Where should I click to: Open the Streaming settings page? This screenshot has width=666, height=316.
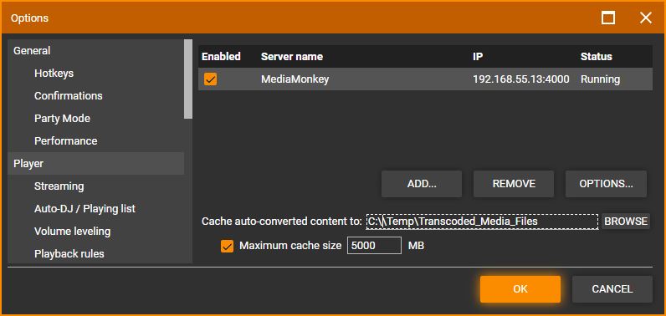[59, 186]
